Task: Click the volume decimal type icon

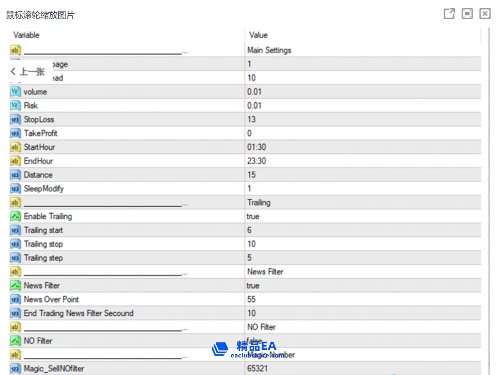Action: coord(16,92)
